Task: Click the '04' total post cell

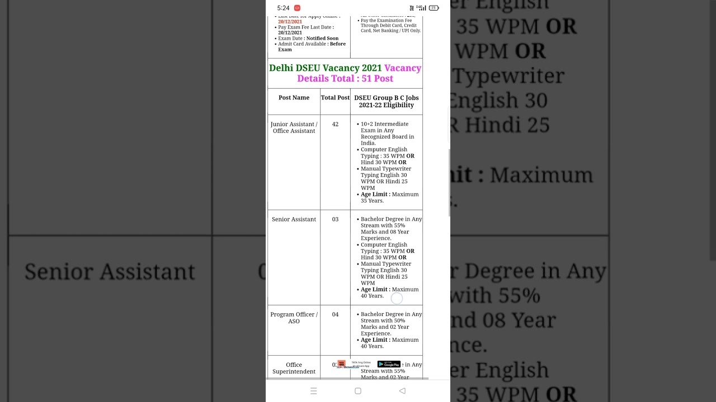Action: [x=335, y=314]
